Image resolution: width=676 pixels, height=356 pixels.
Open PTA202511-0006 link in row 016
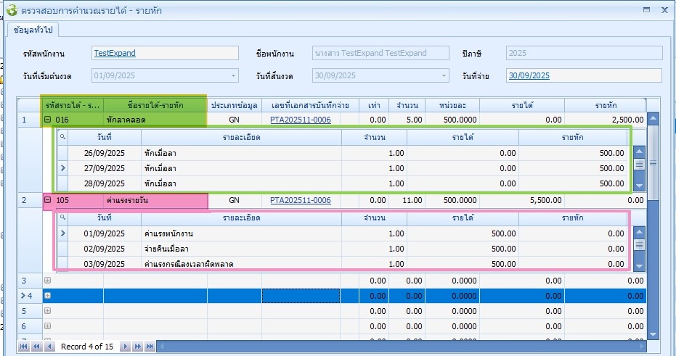[x=301, y=120]
